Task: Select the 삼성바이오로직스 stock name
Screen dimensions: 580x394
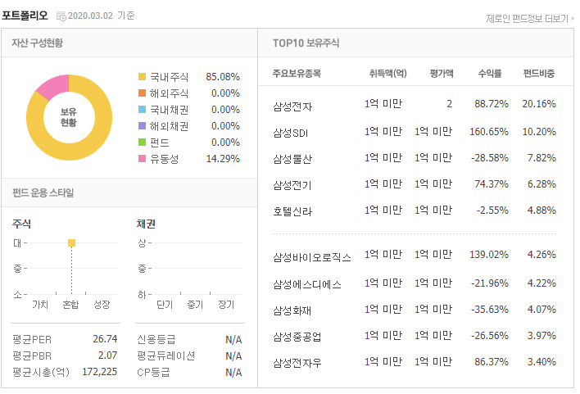Action: coord(312,257)
